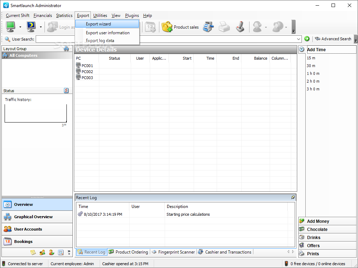Click the cash register toolbar icon
Screen dimensions: 358x268
(x=208, y=27)
